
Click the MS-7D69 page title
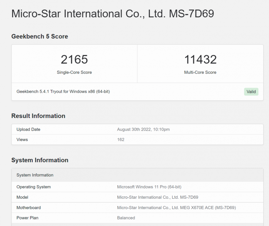click(x=113, y=14)
